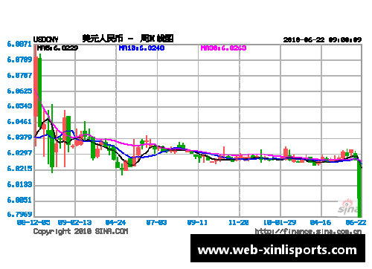
Task: Select the blue MA10 legend label
Action: click(x=141, y=48)
